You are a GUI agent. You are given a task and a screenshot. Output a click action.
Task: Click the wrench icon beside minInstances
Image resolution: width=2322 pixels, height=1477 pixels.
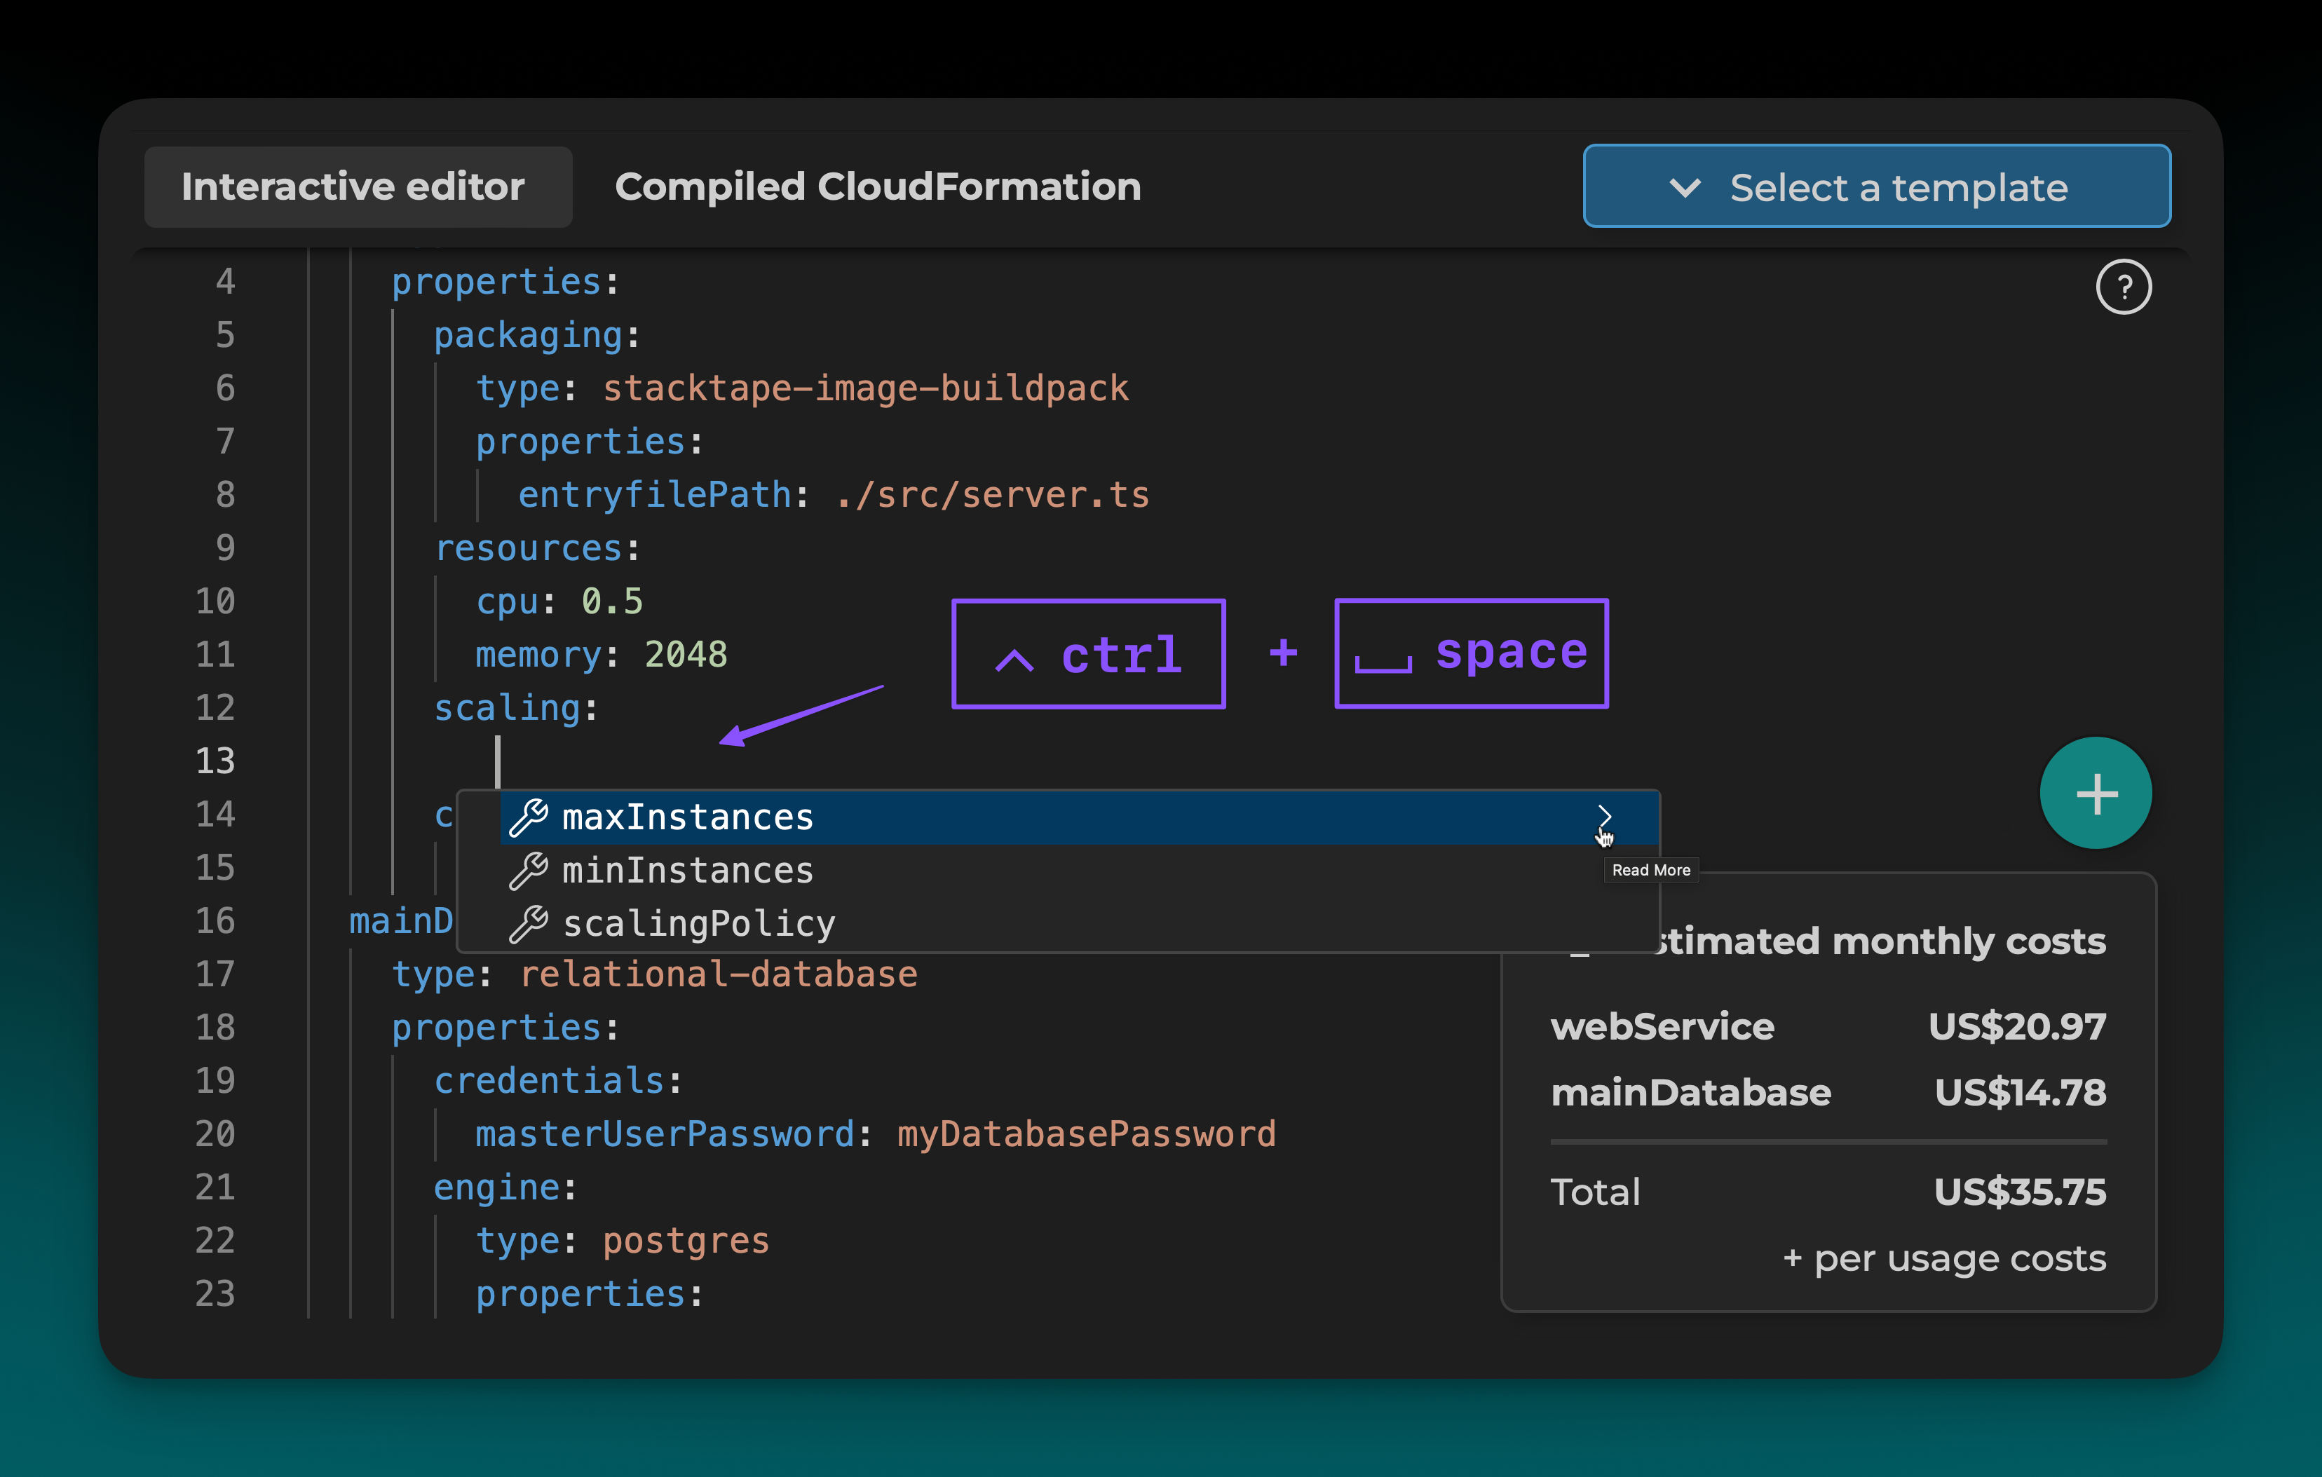pyautogui.click(x=529, y=871)
